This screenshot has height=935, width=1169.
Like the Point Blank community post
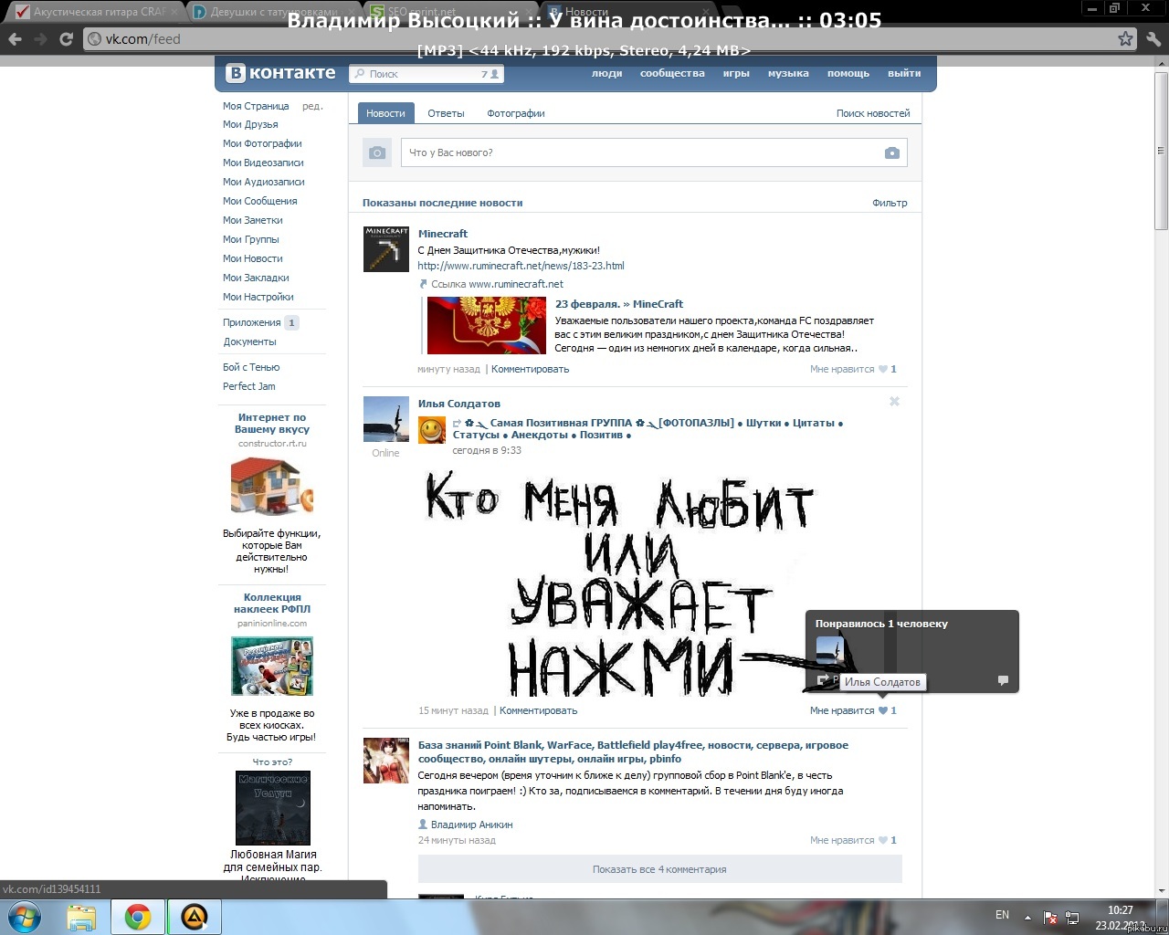pyautogui.click(x=882, y=840)
